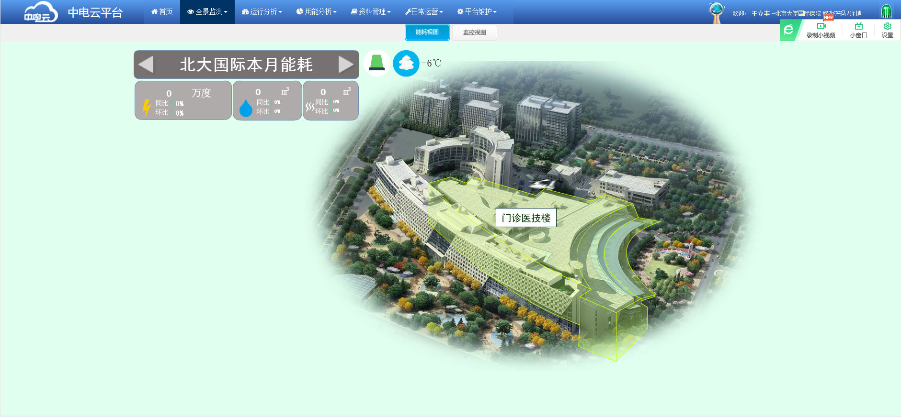Go to 首页 home page
The width and height of the screenshot is (901, 417).
(162, 12)
